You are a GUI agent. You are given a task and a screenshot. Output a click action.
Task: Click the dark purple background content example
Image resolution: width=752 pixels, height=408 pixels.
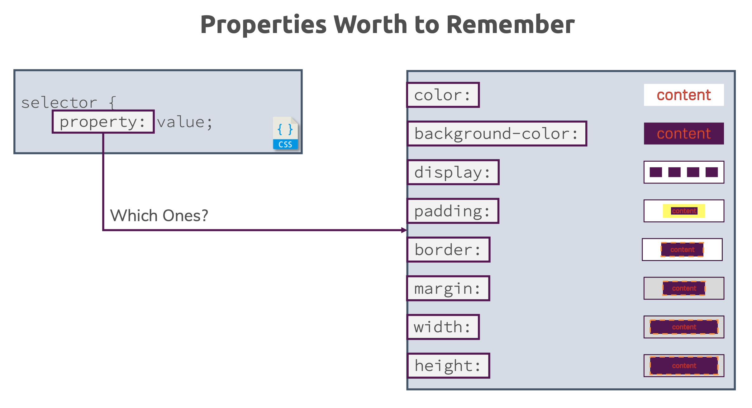pos(684,134)
